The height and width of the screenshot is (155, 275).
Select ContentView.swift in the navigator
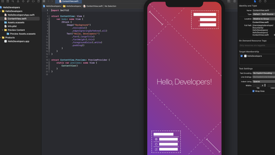point(17,18)
